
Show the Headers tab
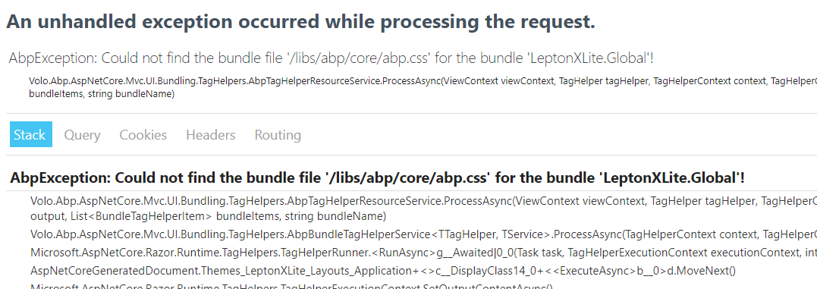pos(210,135)
